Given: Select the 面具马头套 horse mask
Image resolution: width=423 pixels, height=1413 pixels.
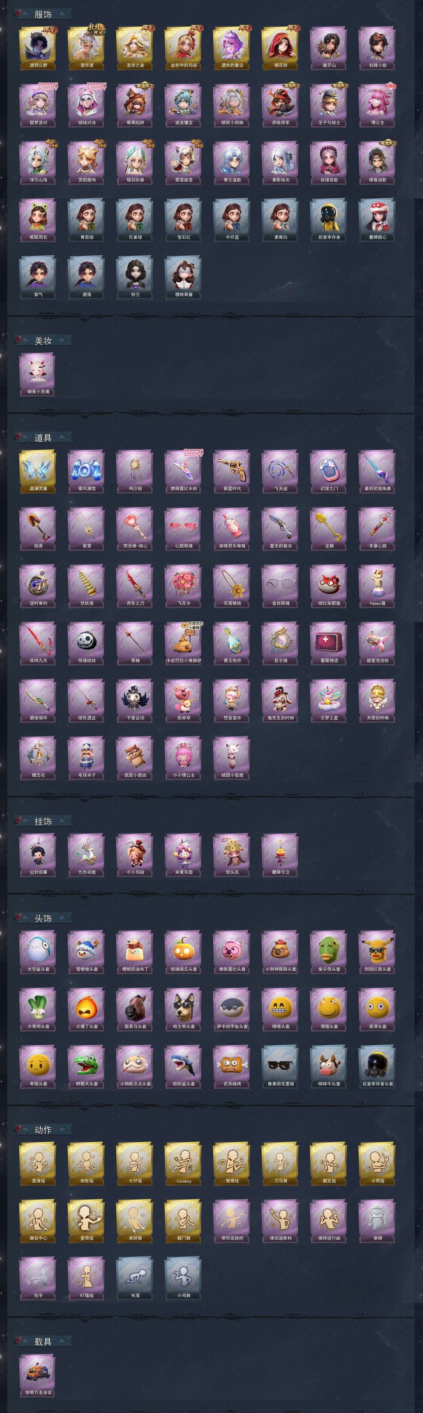Looking at the screenshot, I should click(135, 1009).
